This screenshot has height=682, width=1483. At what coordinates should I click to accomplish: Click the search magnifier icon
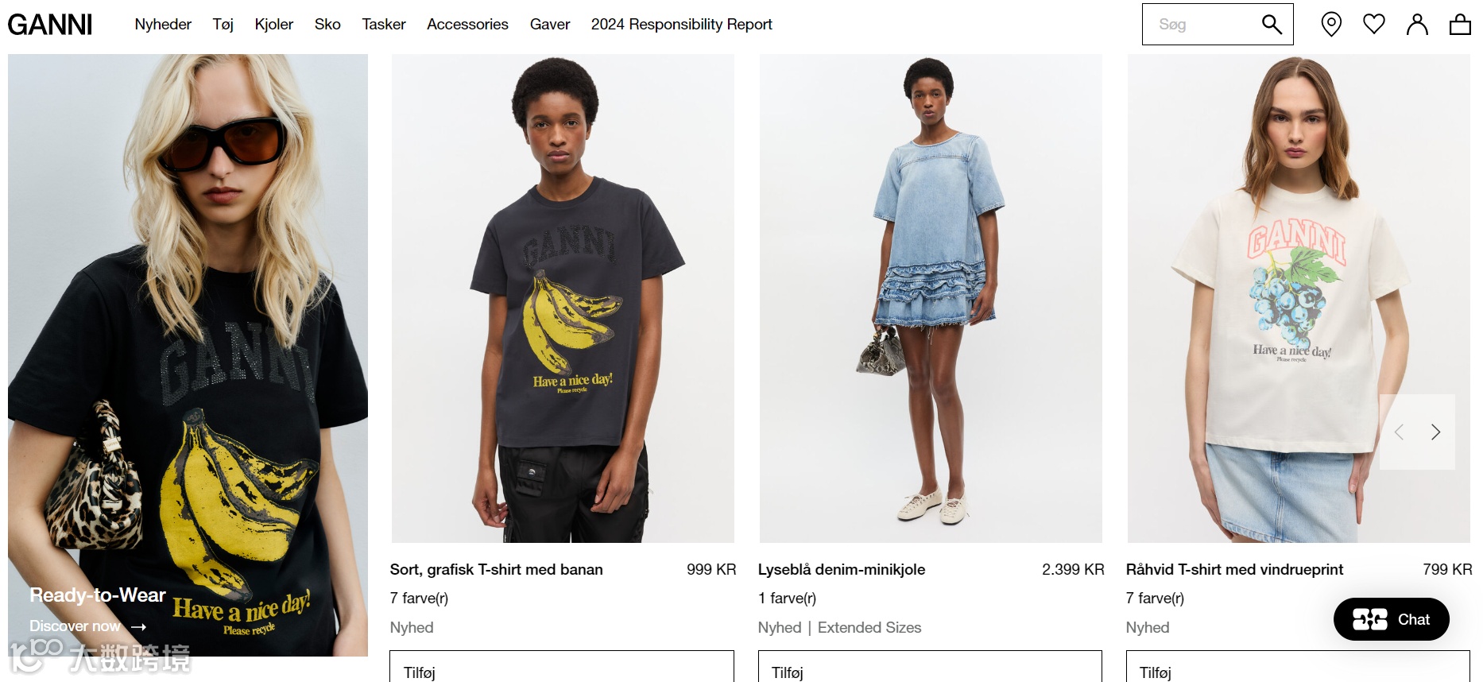pos(1272,25)
